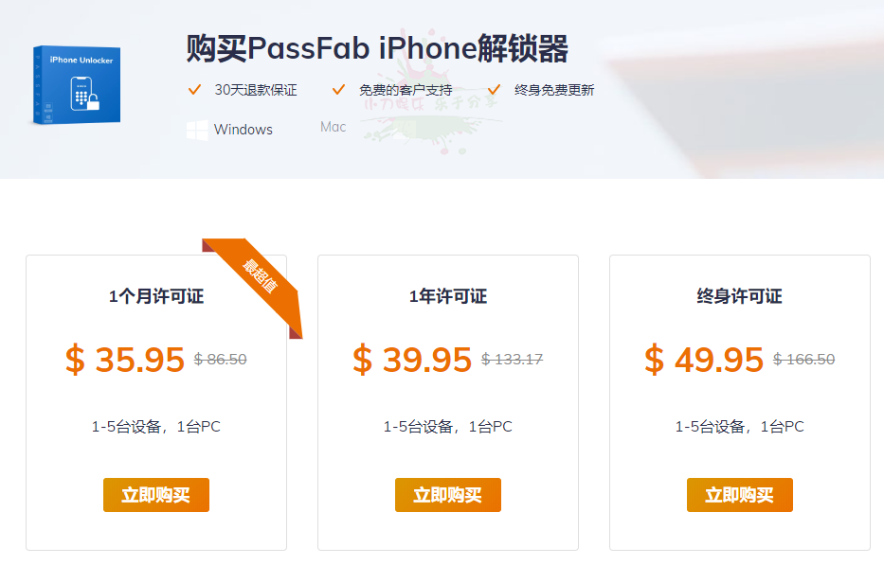Select the 1年许可证 plan title
The height and width of the screenshot is (565, 884).
pyautogui.click(x=448, y=296)
